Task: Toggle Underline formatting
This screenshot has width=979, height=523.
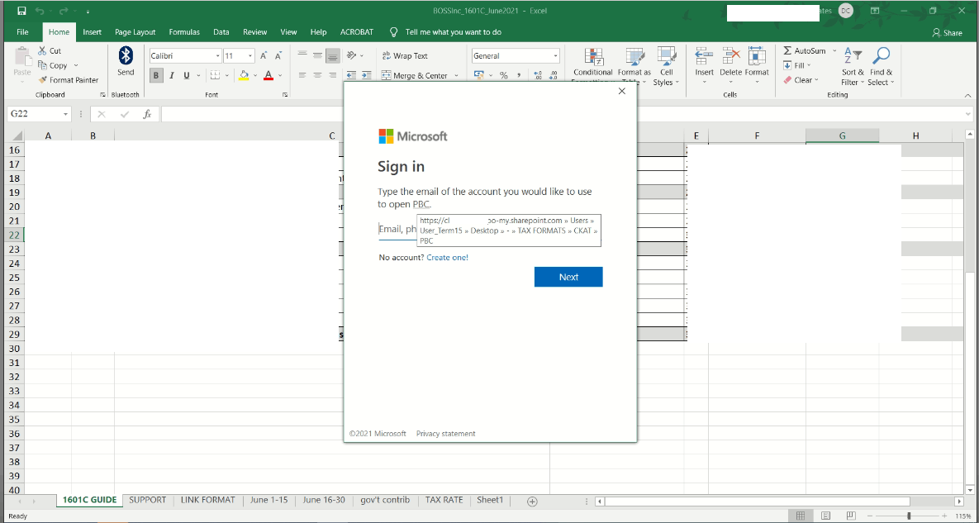Action: coord(186,75)
